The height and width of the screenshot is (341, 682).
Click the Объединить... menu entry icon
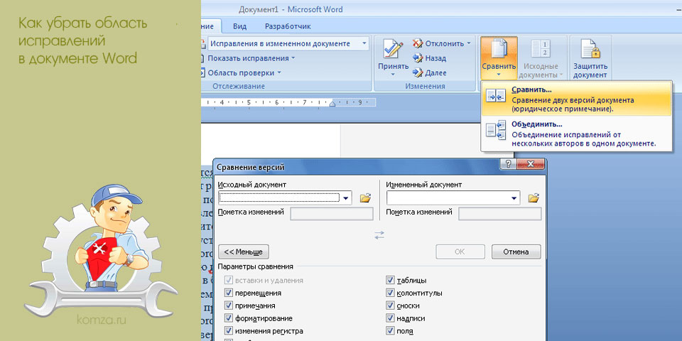(496, 131)
